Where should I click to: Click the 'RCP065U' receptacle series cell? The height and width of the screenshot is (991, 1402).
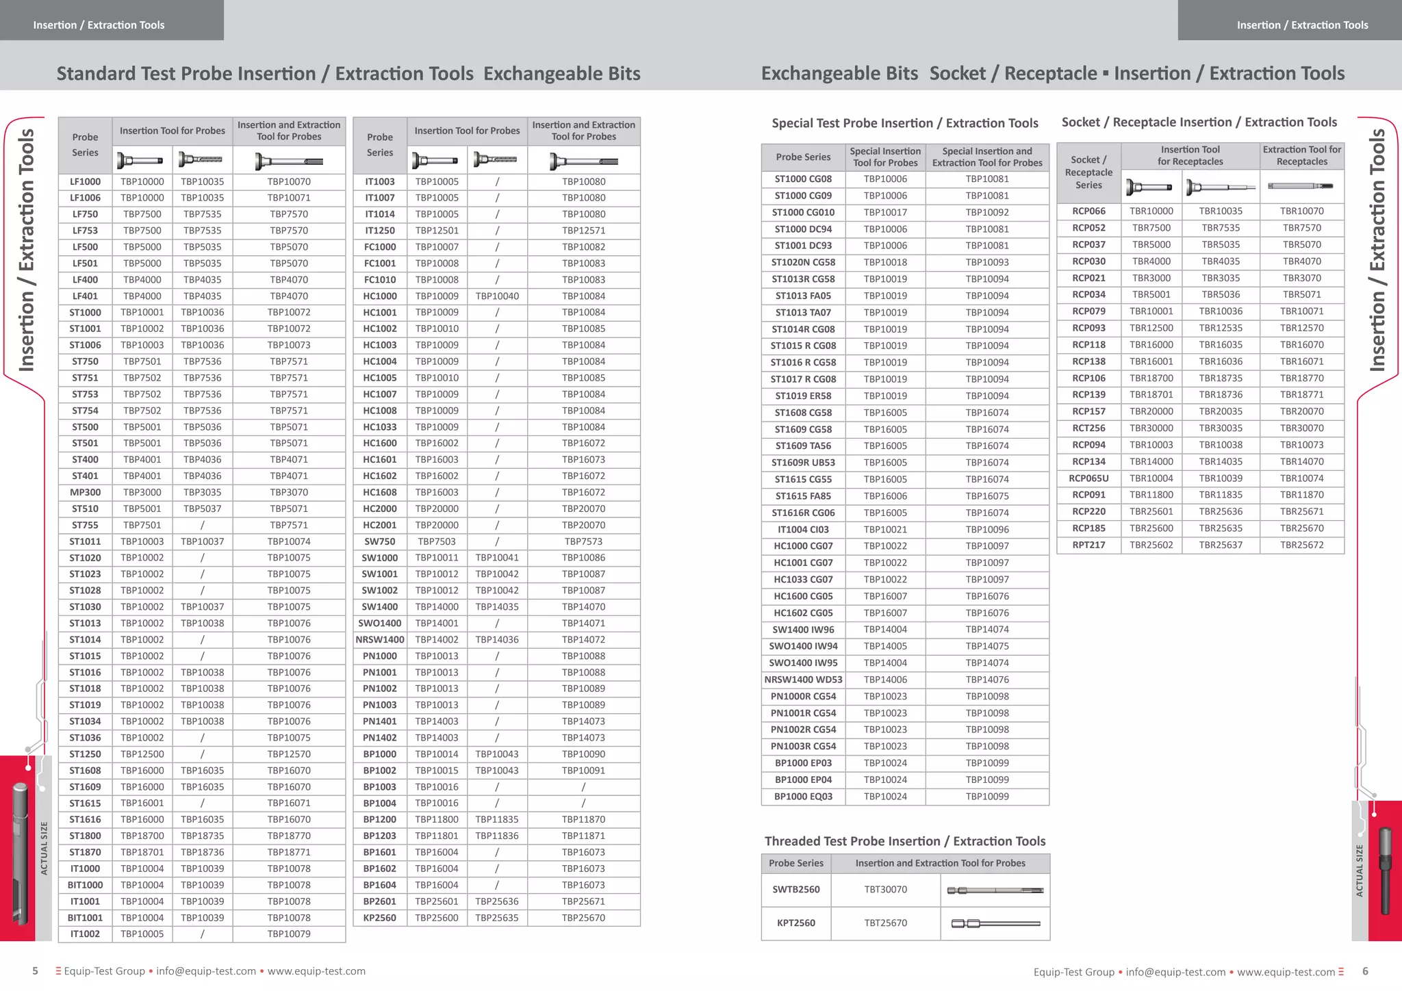click(1088, 478)
